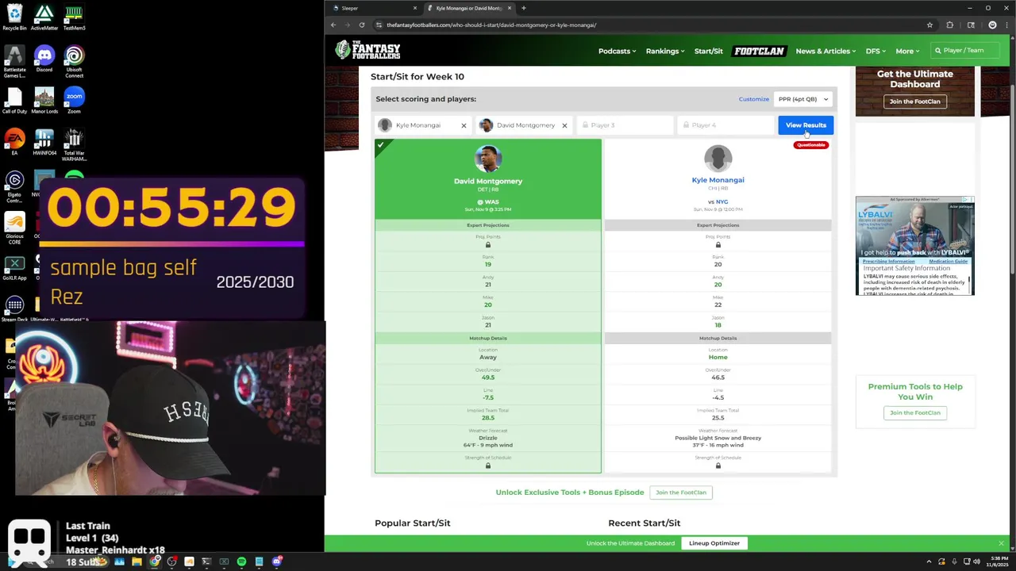Close the Kyle Monangai or David Montgomery tab
The width and height of the screenshot is (1016, 571).
[510, 8]
